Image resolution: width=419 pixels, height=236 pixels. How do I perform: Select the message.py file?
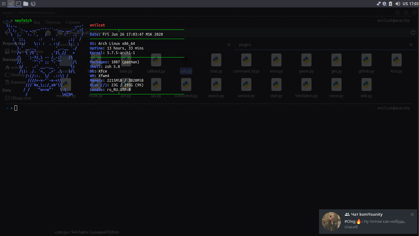click(x=66, y=88)
